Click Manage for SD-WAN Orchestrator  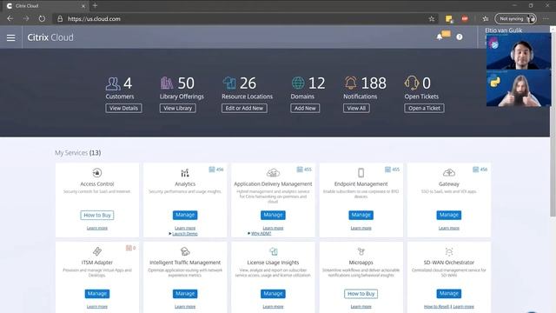tap(449, 294)
